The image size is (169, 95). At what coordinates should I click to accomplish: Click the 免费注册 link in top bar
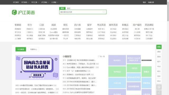click(151, 2)
